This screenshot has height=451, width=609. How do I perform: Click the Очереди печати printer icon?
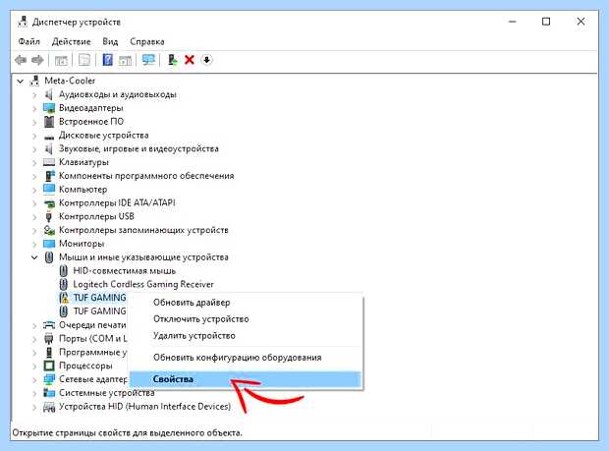pos(49,325)
